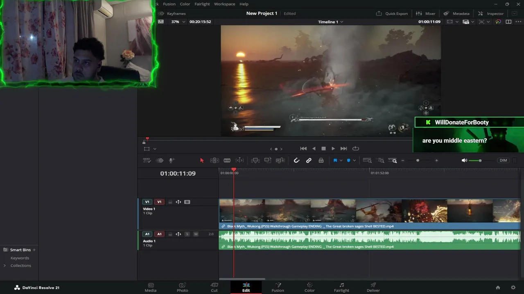
Task: Open the Fusion menu
Action: tap(169, 4)
